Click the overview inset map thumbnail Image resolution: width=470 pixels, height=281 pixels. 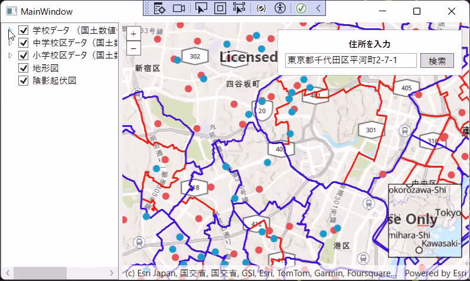(x=425, y=221)
